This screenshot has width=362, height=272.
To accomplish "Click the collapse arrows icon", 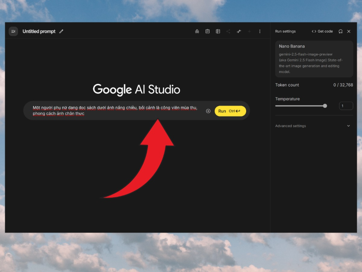I will pyautogui.click(x=239, y=31).
